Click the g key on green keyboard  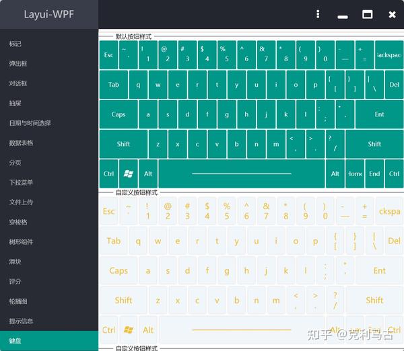tap(227, 114)
